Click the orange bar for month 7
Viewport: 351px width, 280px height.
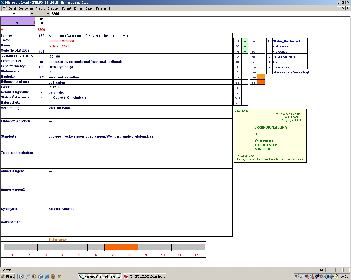tap(113, 247)
